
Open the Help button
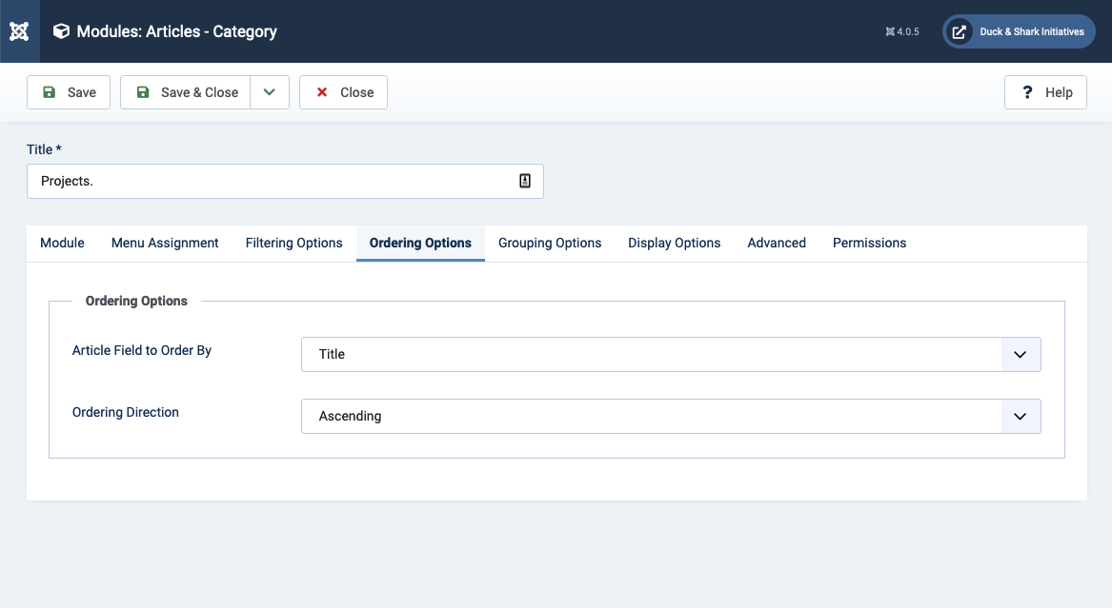pos(1045,92)
